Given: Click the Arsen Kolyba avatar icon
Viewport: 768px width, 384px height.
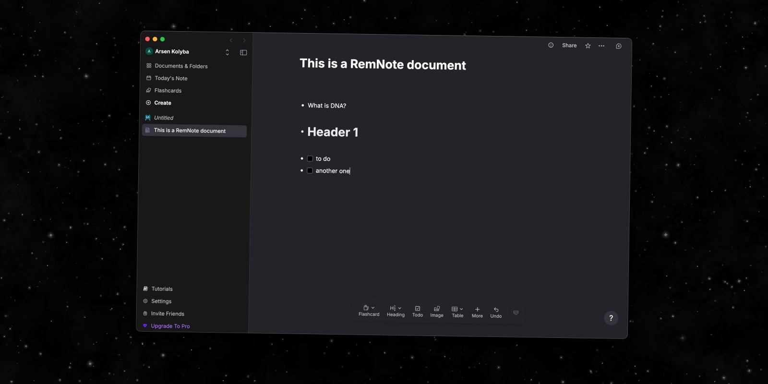Looking at the screenshot, I should (x=149, y=51).
